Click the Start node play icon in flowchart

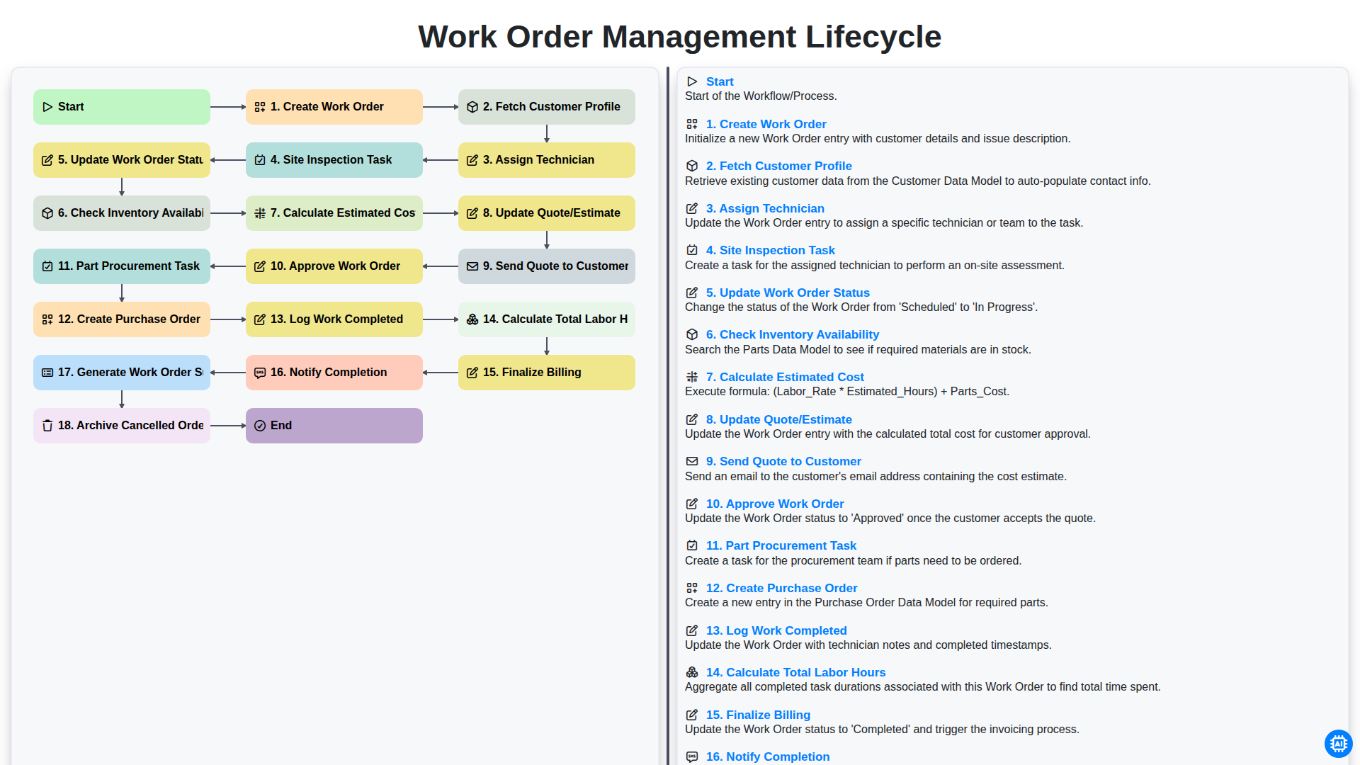[x=47, y=107]
